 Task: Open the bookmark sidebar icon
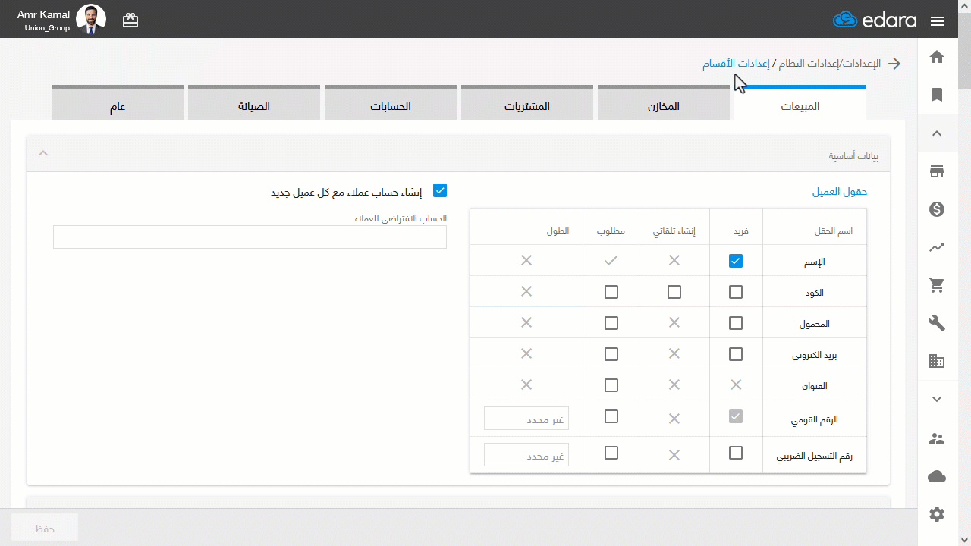937,95
